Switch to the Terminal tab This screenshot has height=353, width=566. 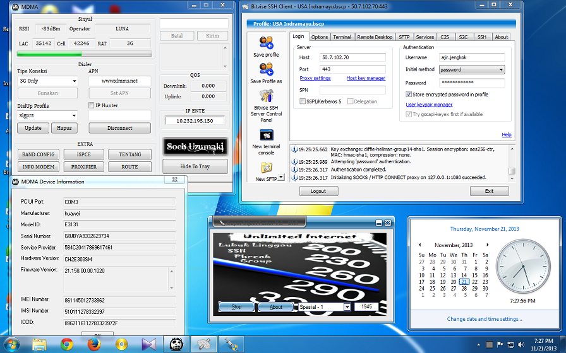(x=342, y=37)
